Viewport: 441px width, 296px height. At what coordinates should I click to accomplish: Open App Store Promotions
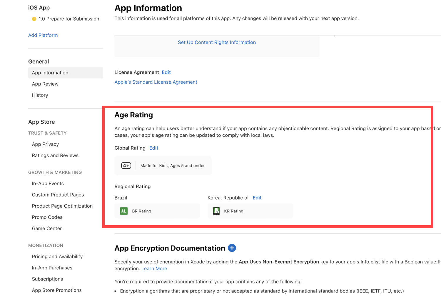pyautogui.click(x=57, y=290)
